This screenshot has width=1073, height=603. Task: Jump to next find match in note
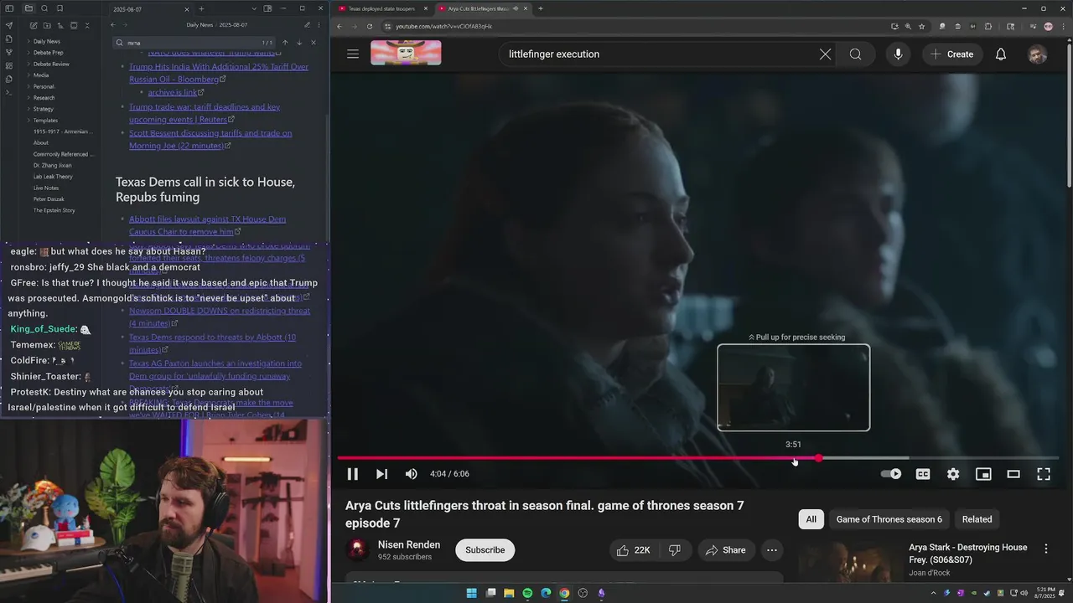tap(299, 43)
